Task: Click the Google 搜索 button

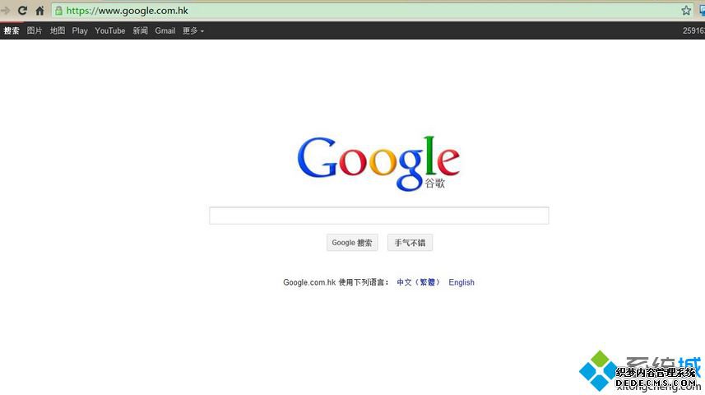Action: (352, 243)
